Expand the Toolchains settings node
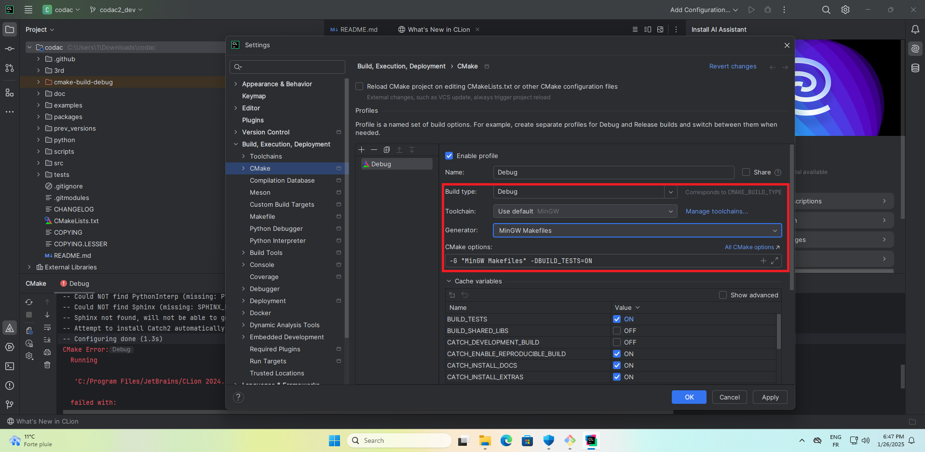Screen dimensions: 925x452 tap(244, 156)
